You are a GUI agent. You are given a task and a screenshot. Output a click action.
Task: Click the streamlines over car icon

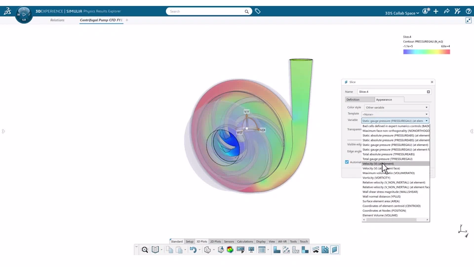point(316,250)
